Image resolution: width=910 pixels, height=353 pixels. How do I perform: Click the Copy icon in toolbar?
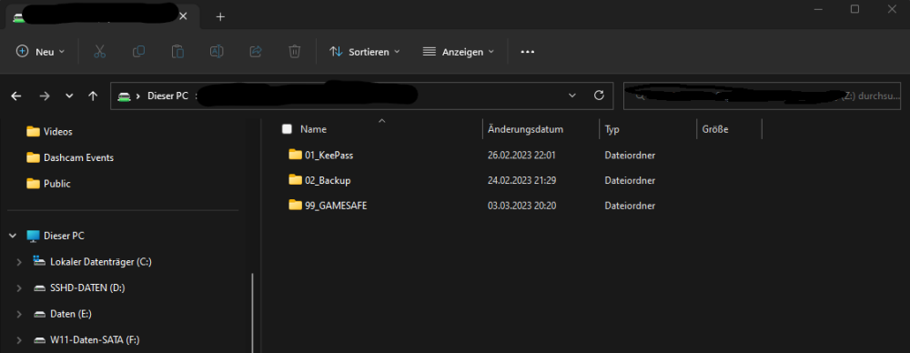(138, 52)
